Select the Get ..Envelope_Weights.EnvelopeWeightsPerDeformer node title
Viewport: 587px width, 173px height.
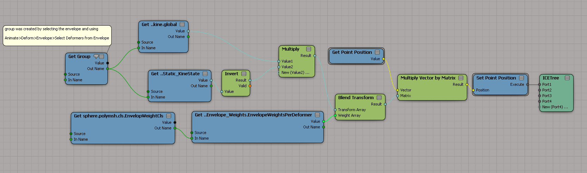pyautogui.click(x=253, y=115)
